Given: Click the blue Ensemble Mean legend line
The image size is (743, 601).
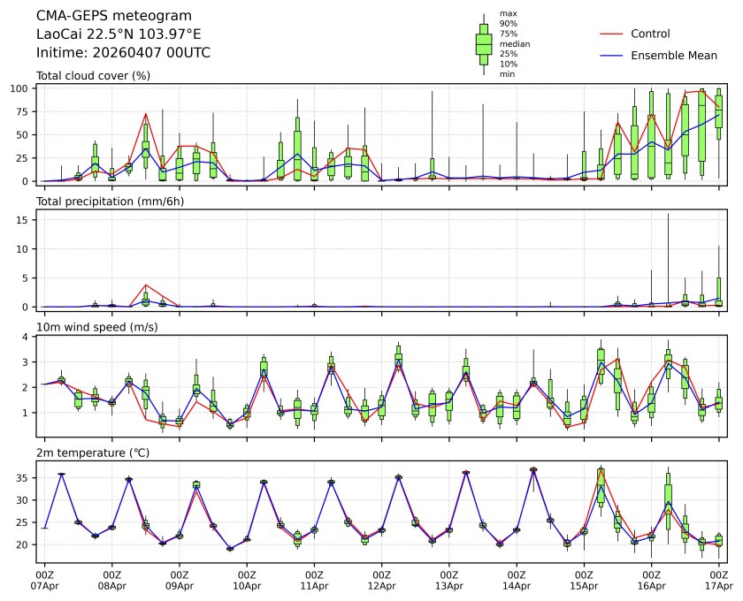Looking at the screenshot, I should [612, 55].
